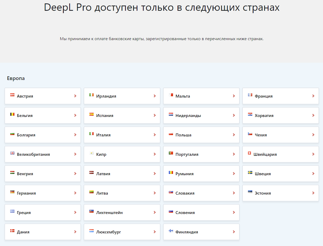323x246 pixels.
Task: Click the Malta flag beside Мальта
Action: click(171, 95)
